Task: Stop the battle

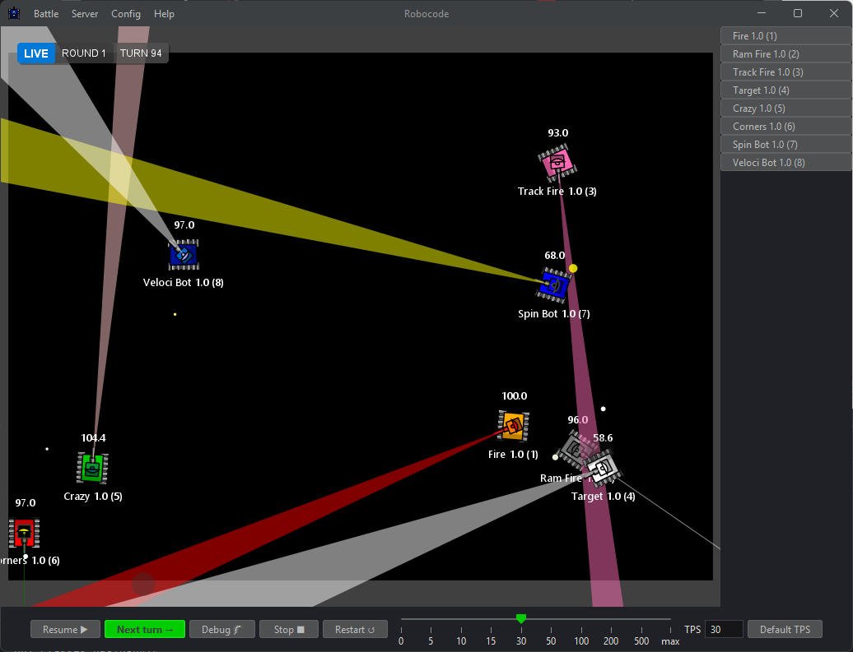Action: click(x=289, y=629)
